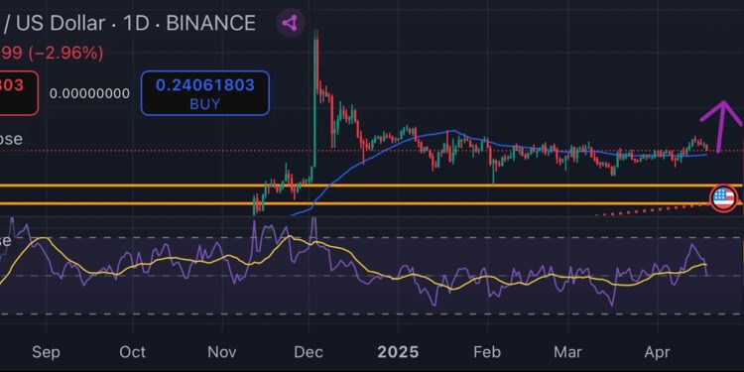Click the Feb label on the time axis

click(487, 352)
